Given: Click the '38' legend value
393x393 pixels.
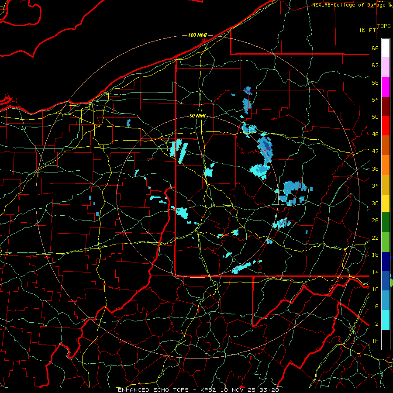Looking at the screenshot, I should 375,169.
